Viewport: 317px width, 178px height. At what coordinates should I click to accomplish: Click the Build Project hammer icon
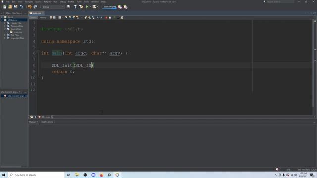[75, 7]
